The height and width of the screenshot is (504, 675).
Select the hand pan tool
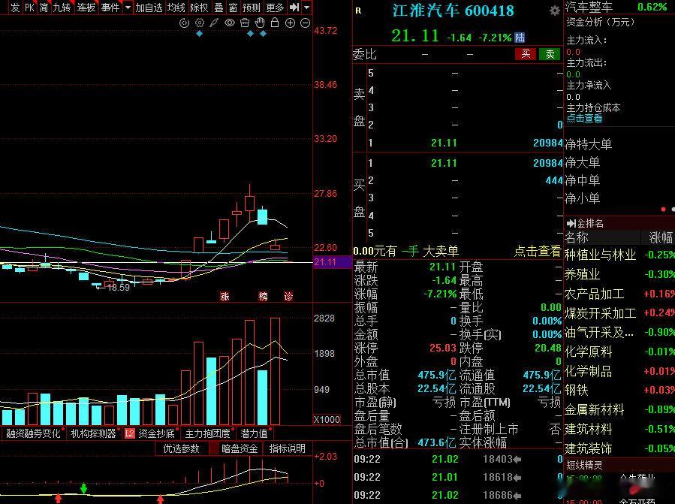click(x=260, y=23)
